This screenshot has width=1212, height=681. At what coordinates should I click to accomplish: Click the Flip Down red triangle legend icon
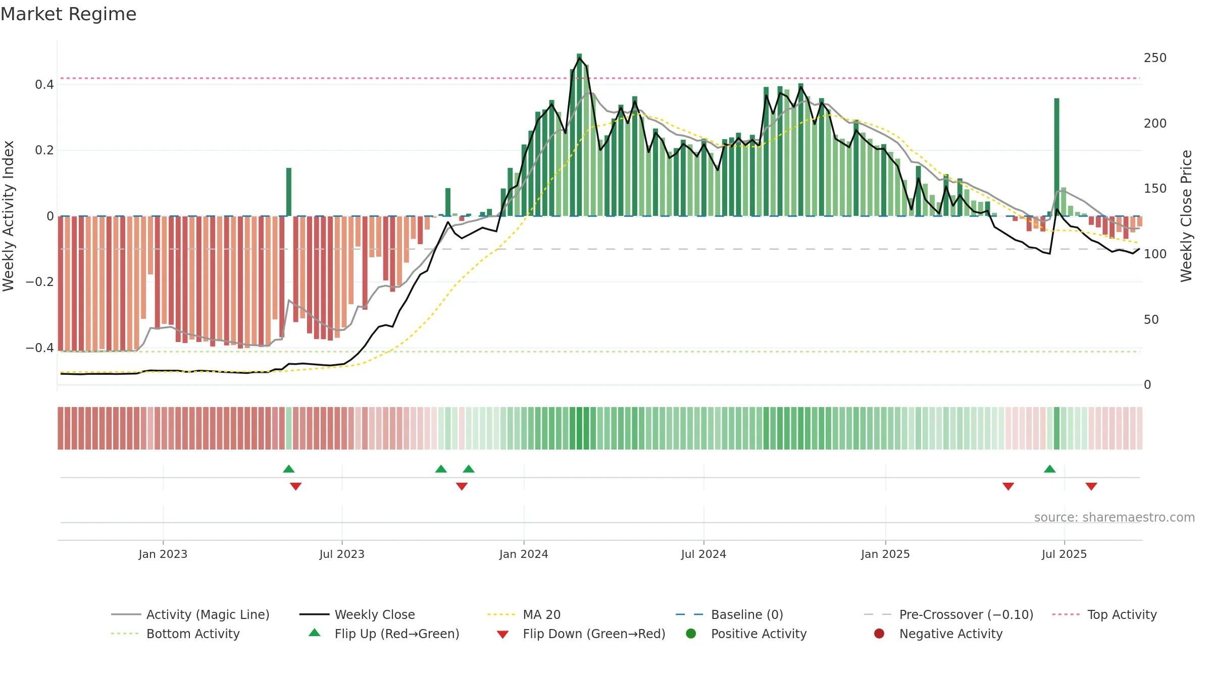click(502, 635)
